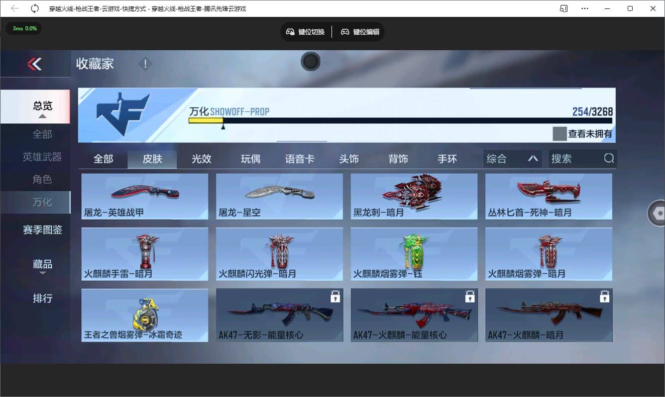Open the browser settings menu via the ellipsis

click(x=585, y=8)
